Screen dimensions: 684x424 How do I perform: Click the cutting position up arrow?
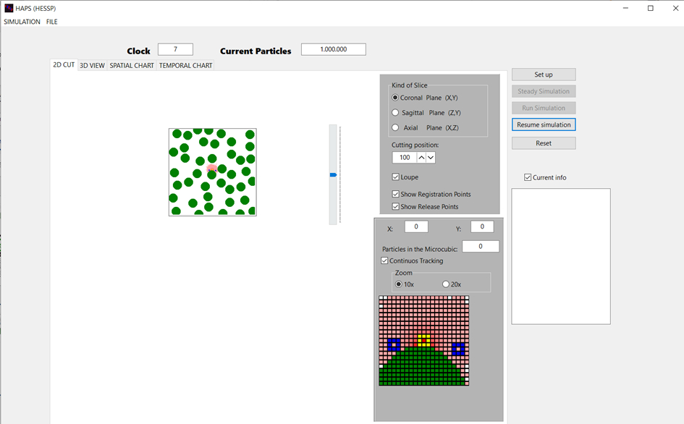tap(421, 158)
